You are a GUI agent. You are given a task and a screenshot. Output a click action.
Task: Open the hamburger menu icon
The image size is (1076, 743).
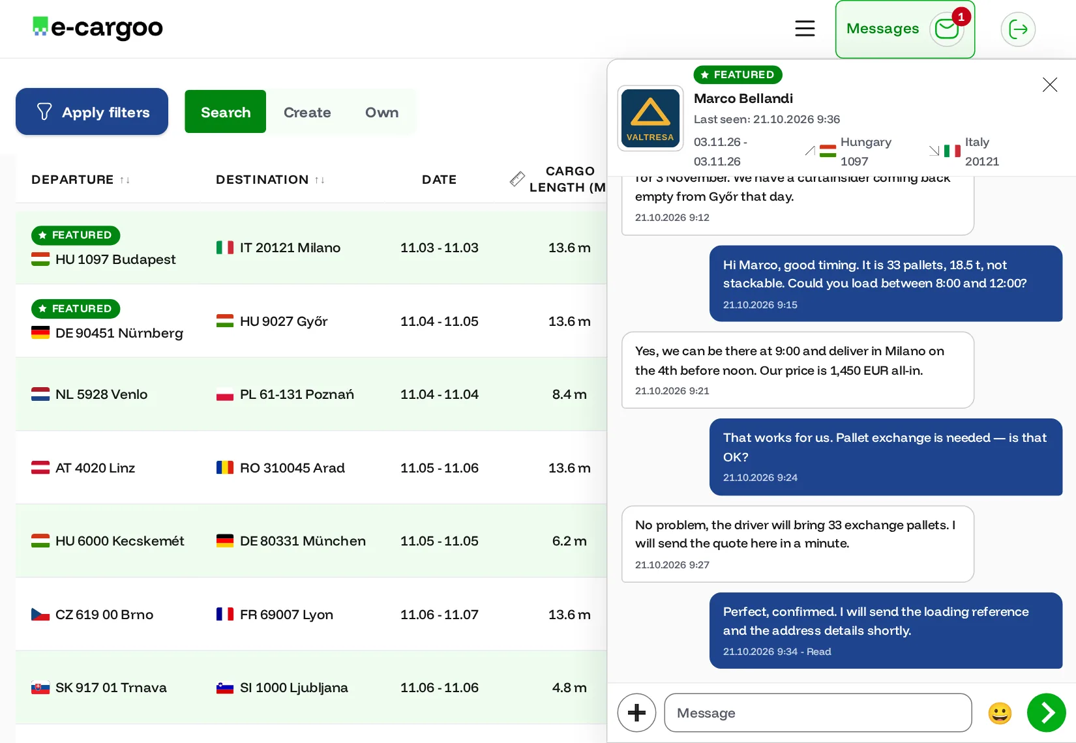tap(805, 29)
